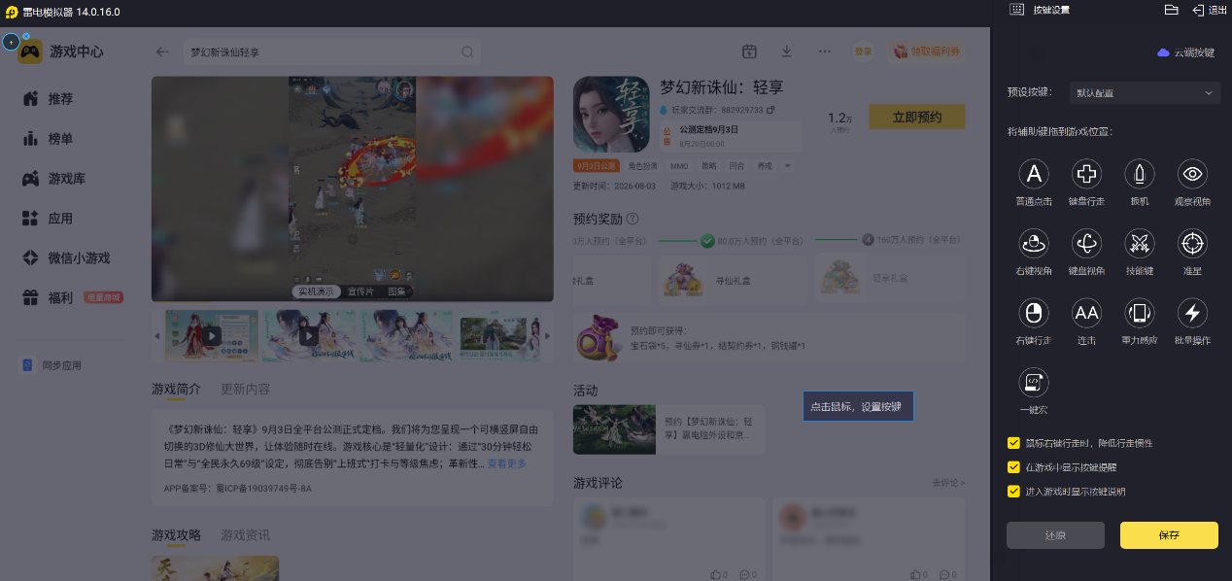Open the 活动 event card image
The image size is (1232, 581).
[614, 430]
